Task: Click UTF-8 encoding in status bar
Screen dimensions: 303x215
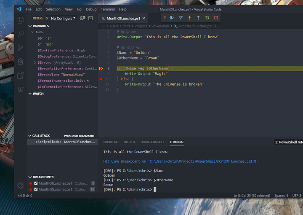Action: pos(297,196)
